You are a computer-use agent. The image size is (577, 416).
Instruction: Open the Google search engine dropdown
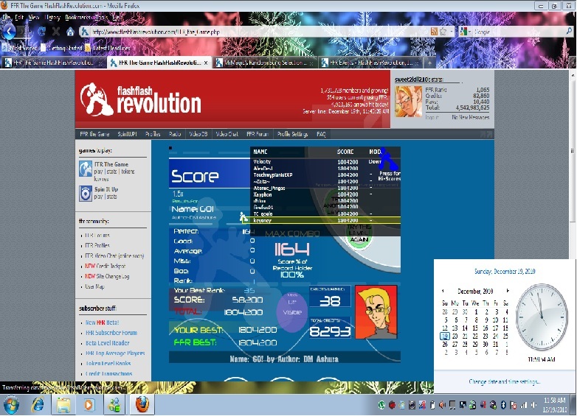click(465, 32)
